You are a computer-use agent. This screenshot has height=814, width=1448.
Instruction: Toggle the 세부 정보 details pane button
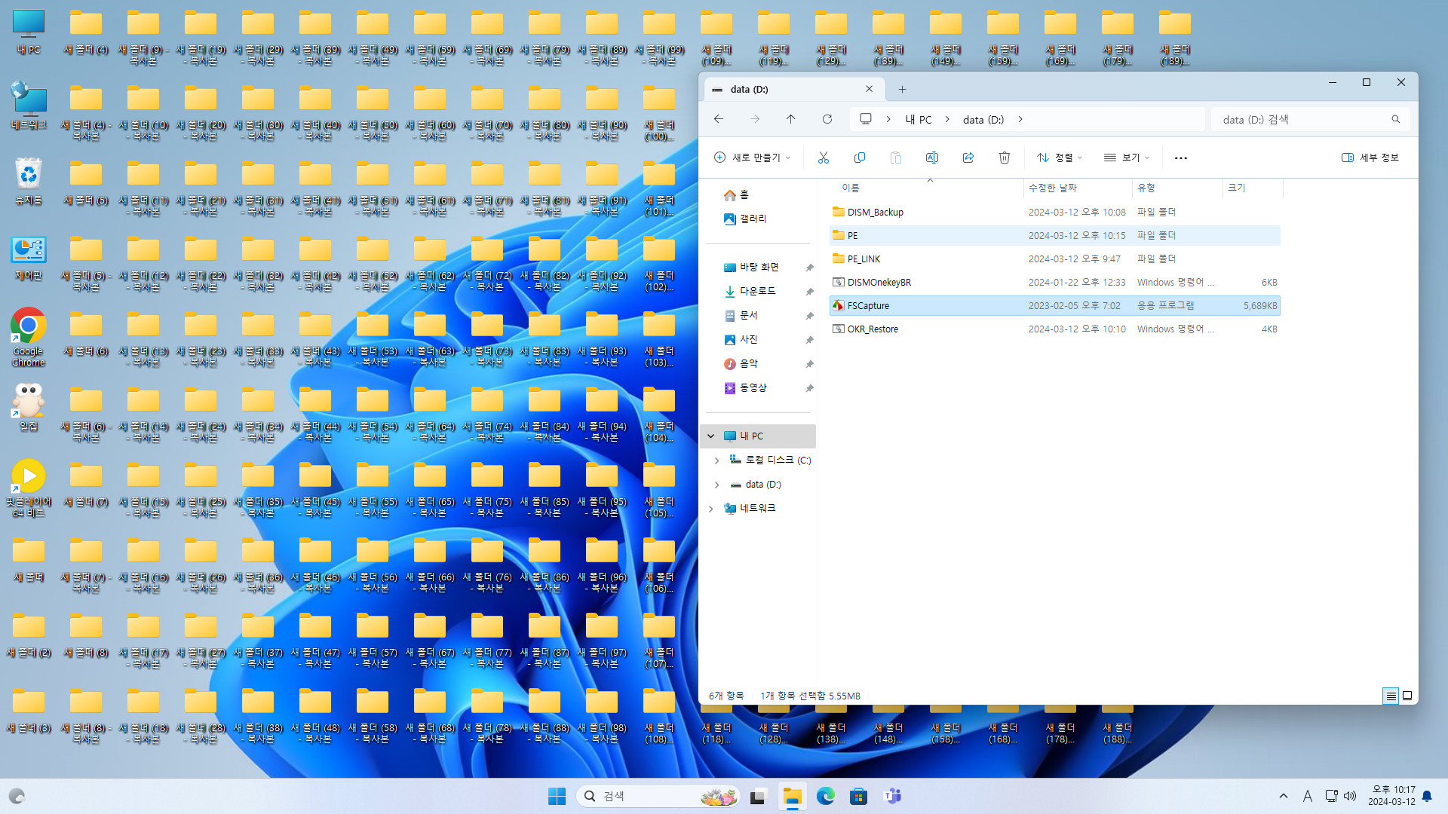pos(1370,158)
